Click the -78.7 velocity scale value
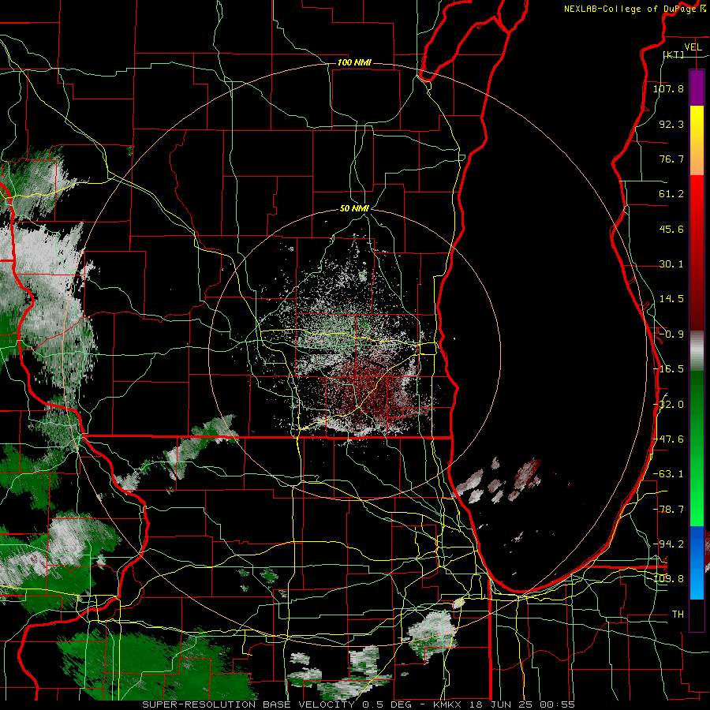710x710 pixels. point(668,510)
